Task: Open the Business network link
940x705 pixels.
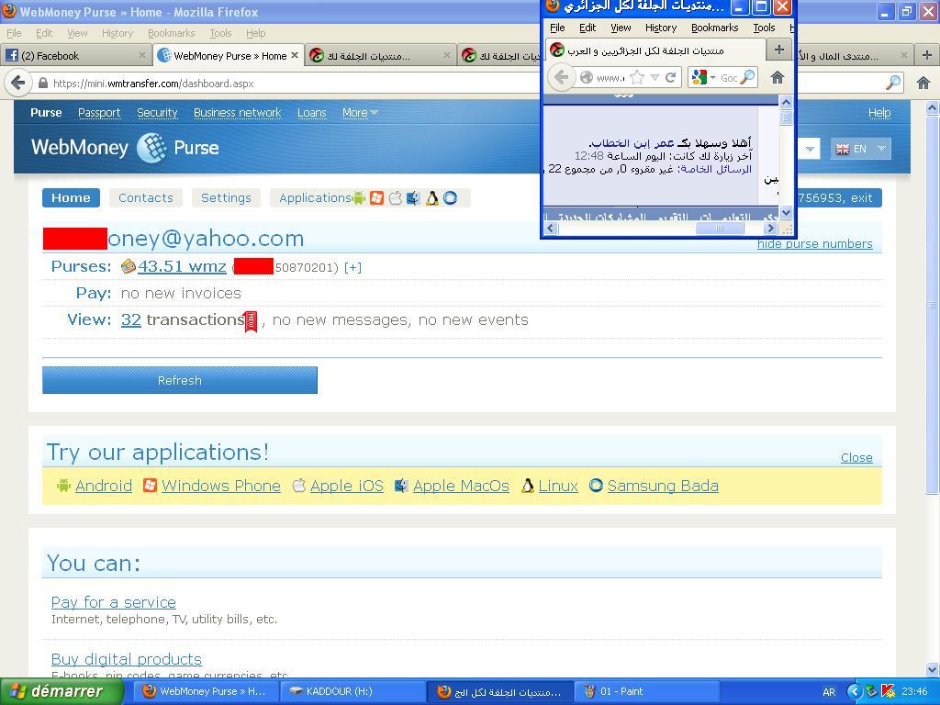Action: click(238, 113)
